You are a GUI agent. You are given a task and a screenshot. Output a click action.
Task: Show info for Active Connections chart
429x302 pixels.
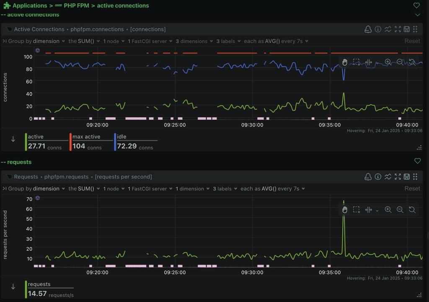(x=378, y=29)
